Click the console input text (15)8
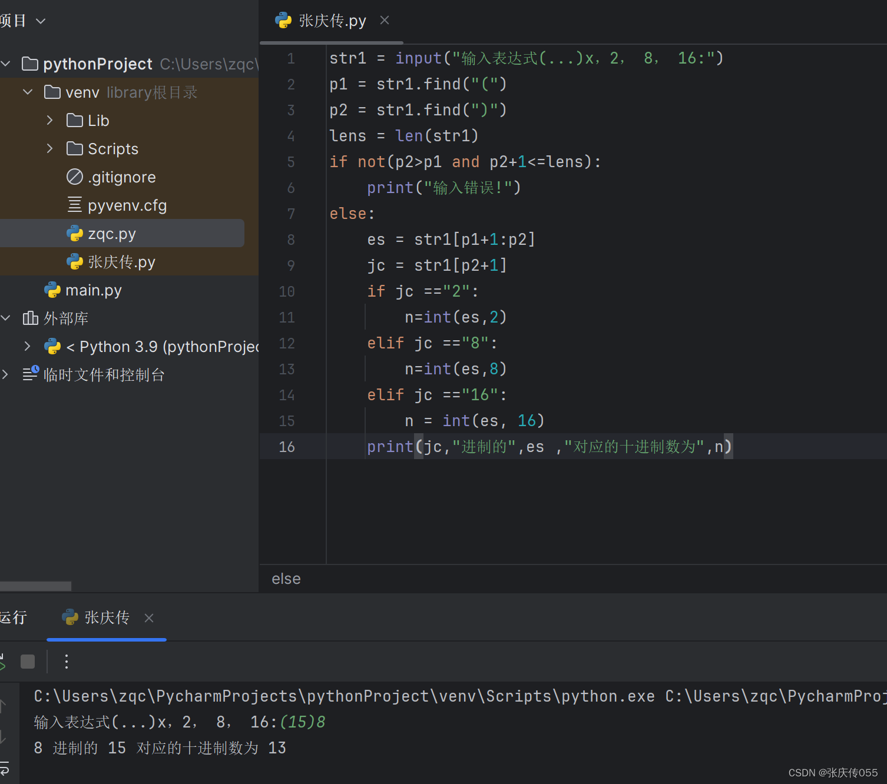This screenshot has width=887, height=784. (x=303, y=722)
